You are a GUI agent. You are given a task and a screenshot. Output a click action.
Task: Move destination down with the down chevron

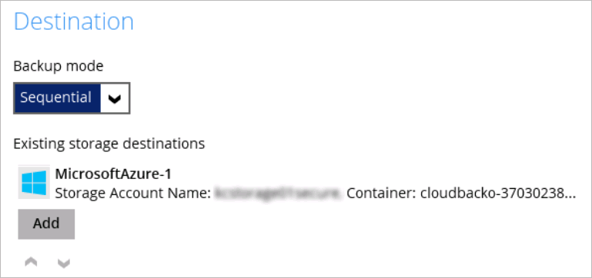pyautogui.click(x=64, y=263)
